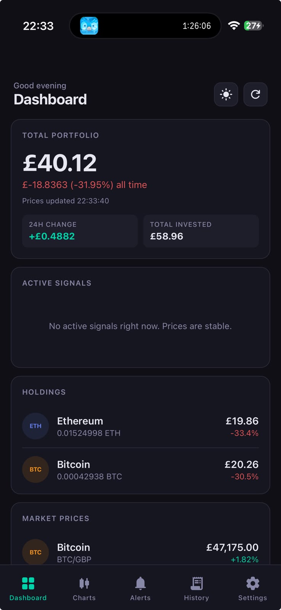Refresh prices with the reload icon
The image size is (281, 610).
coord(255,94)
